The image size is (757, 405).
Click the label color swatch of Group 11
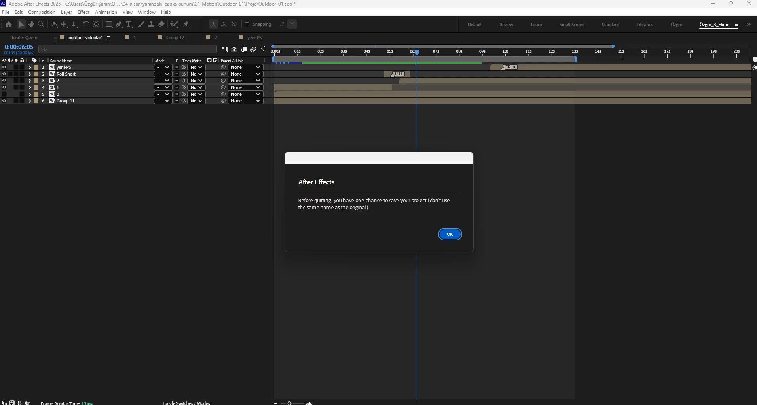[x=36, y=101]
